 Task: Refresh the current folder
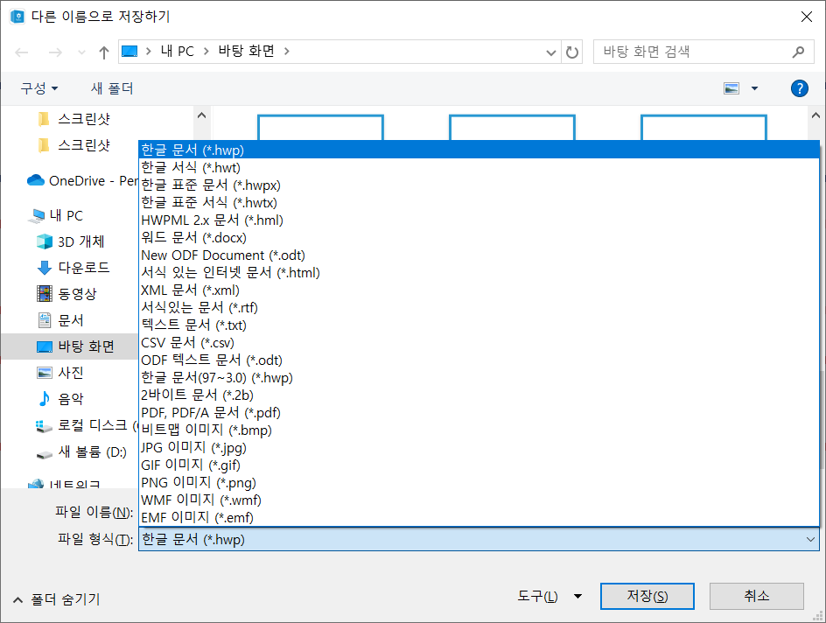pos(572,52)
